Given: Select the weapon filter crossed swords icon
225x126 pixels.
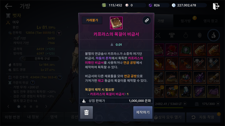Looking at the screenshot, I should pyautogui.click(x=158, y=35).
